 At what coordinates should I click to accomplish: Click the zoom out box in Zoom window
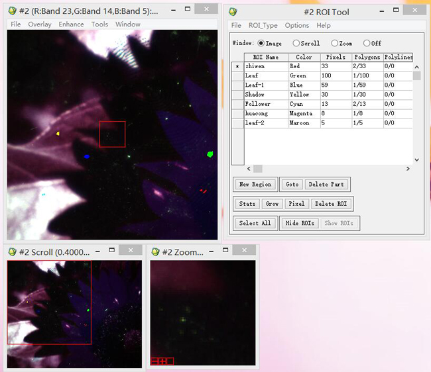click(x=154, y=361)
